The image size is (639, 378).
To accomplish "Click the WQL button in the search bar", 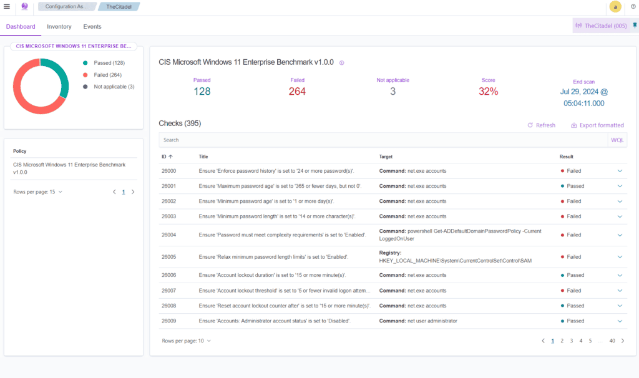I will coord(617,139).
